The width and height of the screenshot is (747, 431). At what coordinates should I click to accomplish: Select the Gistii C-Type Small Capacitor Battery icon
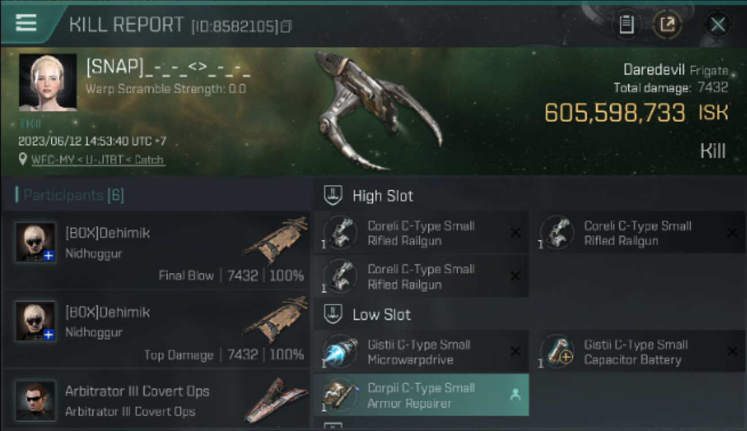pyautogui.click(x=557, y=352)
